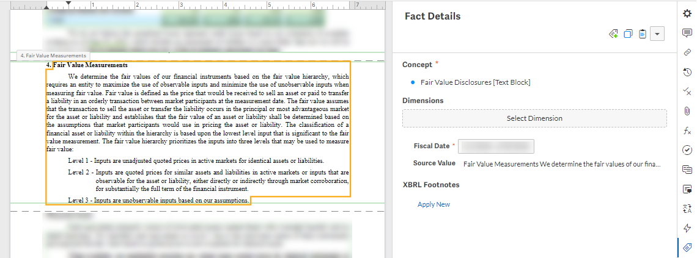Screen dimensions: 697x258
Task: Click the Select Dimension button
Action: pos(534,118)
